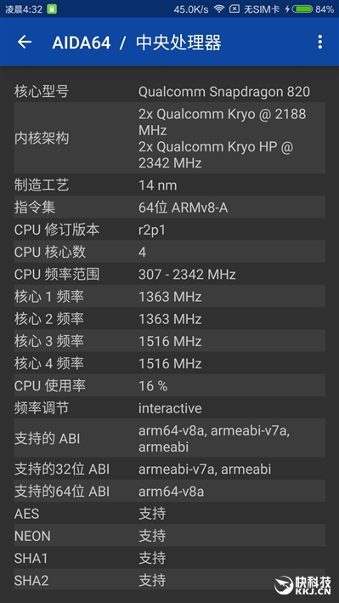The width and height of the screenshot is (339, 603).
Task: Tap the 中央处理器 page title
Action: [x=178, y=43]
